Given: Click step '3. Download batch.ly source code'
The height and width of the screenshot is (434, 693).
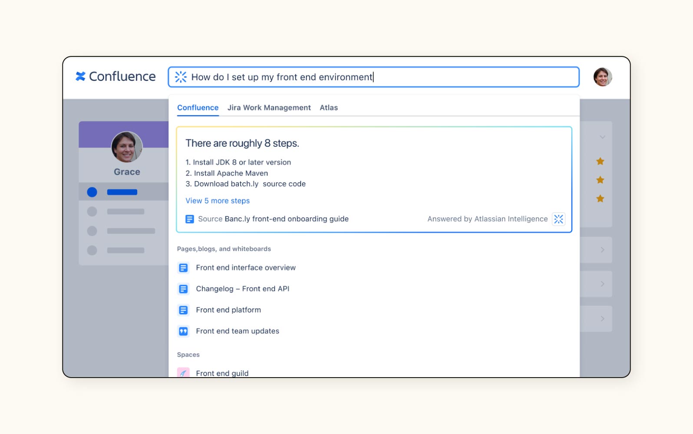Looking at the screenshot, I should pyautogui.click(x=246, y=184).
